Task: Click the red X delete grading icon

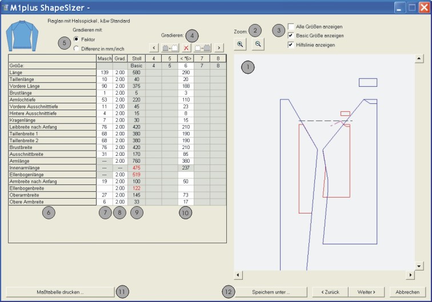Action: (x=186, y=48)
